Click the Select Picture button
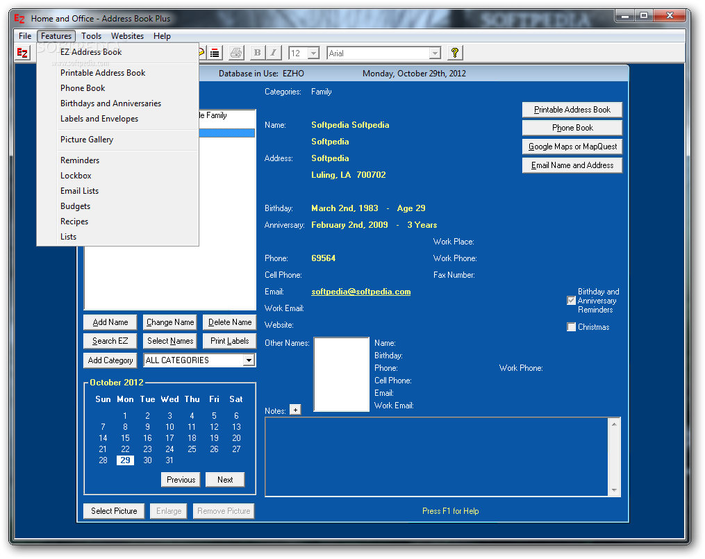 click(114, 511)
